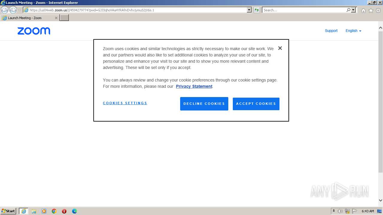
Task: Click the vertical scrollbar thumb
Action: [381, 102]
